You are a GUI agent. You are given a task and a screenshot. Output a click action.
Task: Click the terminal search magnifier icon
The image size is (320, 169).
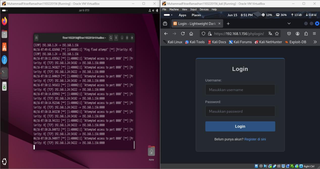[x=111, y=38]
